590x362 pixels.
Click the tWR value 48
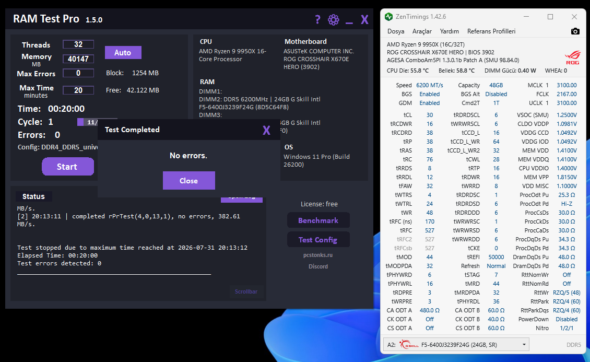(x=430, y=213)
